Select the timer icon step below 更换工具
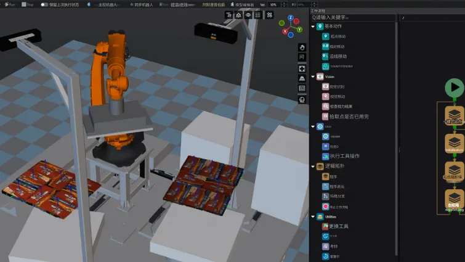Screen dimensions: 465x262 coord(325,236)
